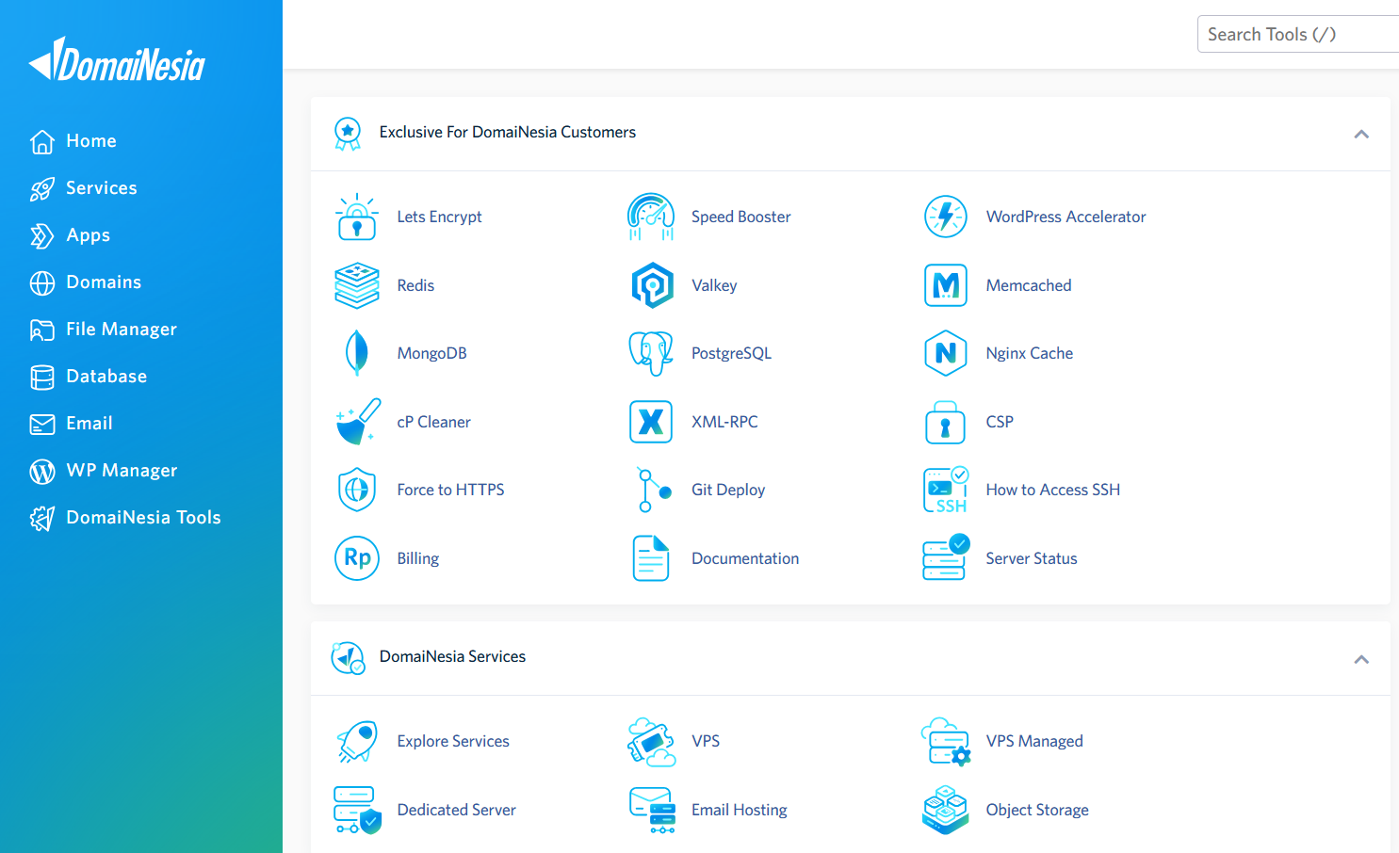Open the Lets Encrypt padlock icon
This screenshot has height=853, width=1399.
[357, 217]
